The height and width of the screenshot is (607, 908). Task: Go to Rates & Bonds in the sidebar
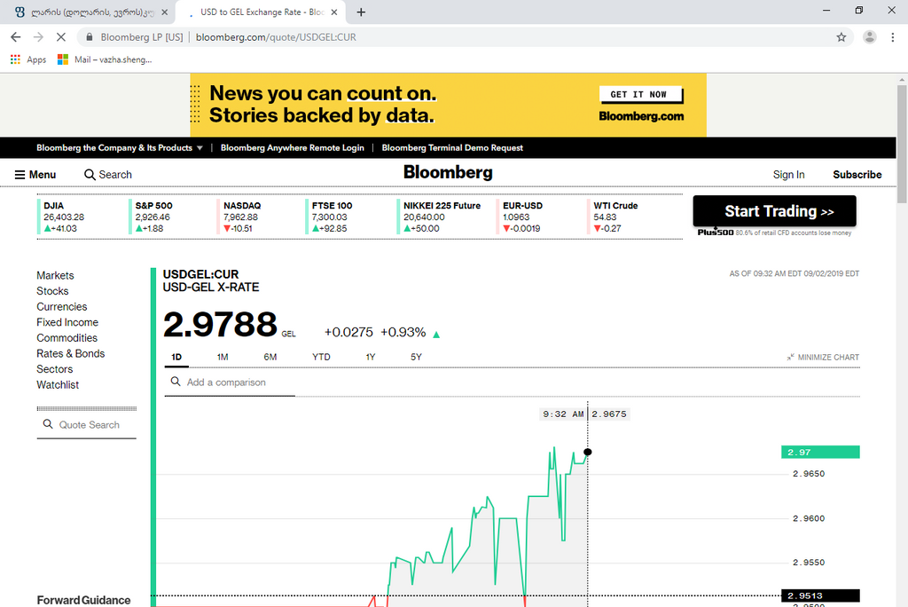(x=71, y=354)
